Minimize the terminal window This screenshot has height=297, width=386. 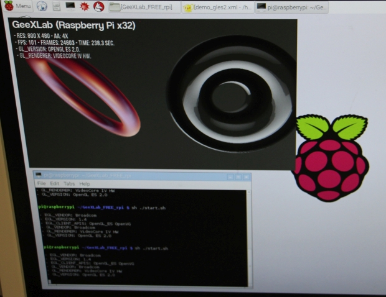pyautogui.click(x=230, y=177)
